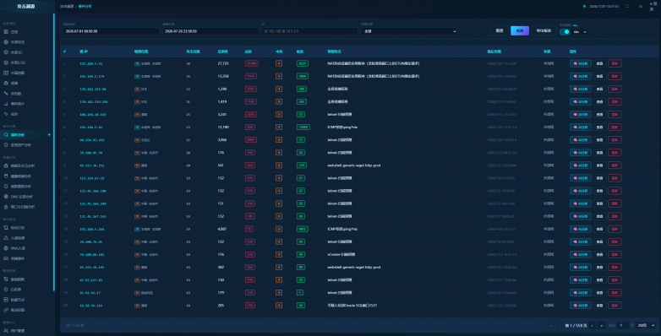Turn off the auto-refresh toggle switch

[565, 32]
